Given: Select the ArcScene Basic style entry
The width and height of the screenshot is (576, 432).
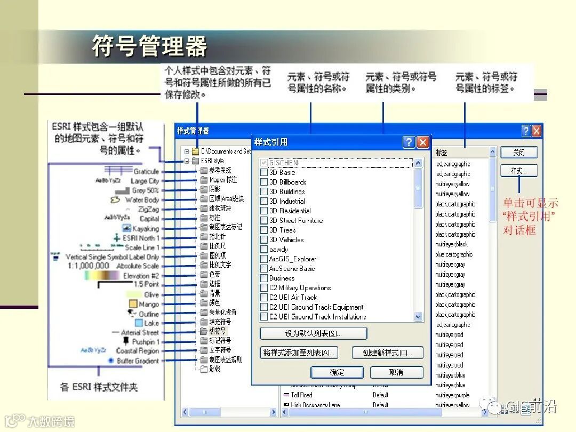Looking at the screenshot, I should tap(292, 268).
